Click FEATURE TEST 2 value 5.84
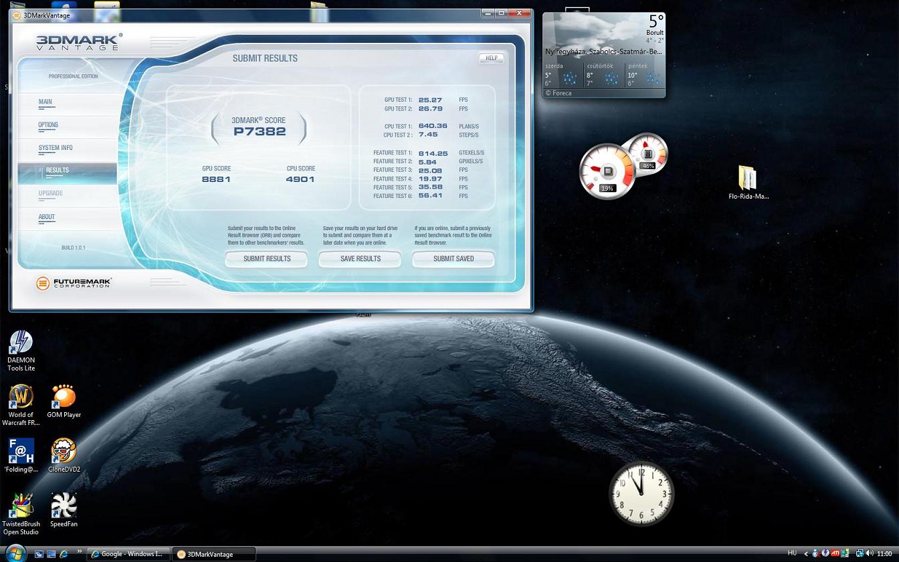The width and height of the screenshot is (899, 562). [427, 162]
